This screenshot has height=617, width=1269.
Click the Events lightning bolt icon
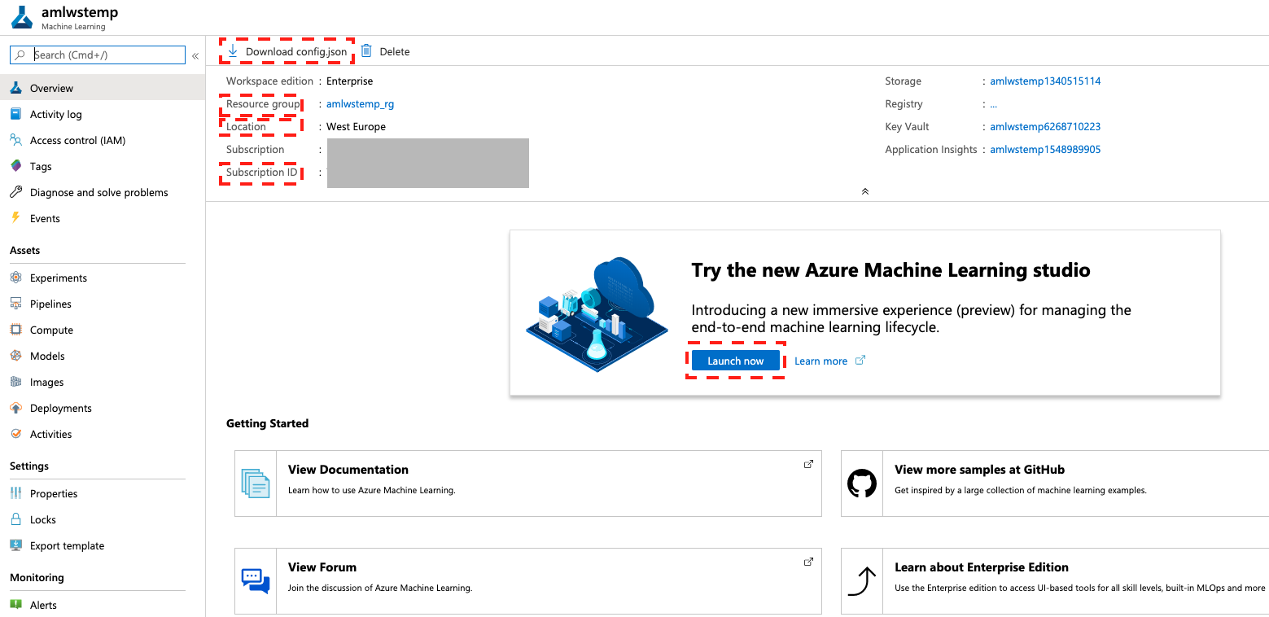click(15, 218)
